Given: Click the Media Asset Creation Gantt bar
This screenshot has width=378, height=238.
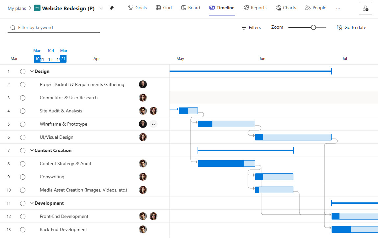Looking at the screenshot, I should [274, 190].
